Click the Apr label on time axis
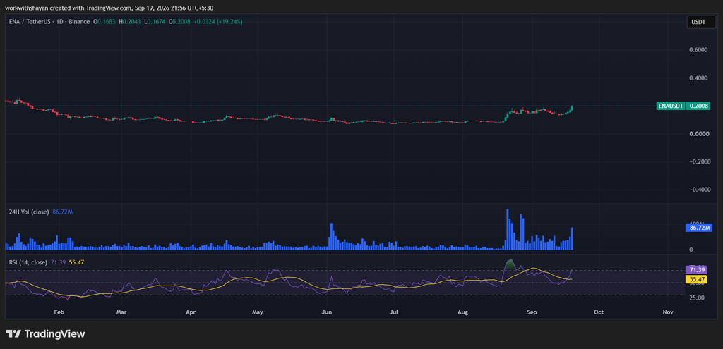723x349 pixels. coord(191,312)
